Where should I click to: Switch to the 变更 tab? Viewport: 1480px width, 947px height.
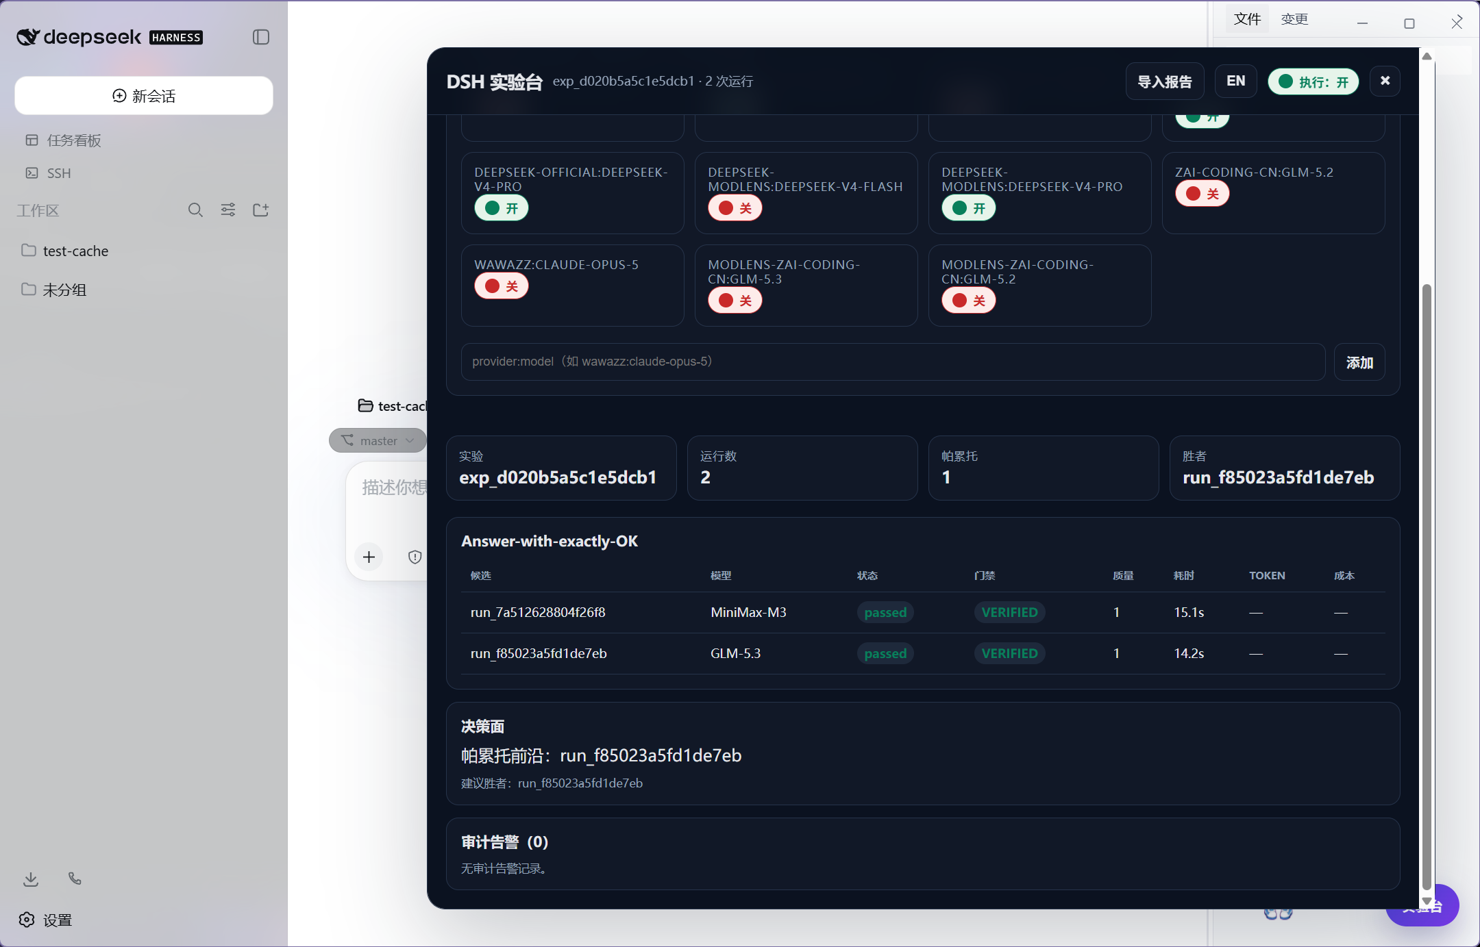coord(1294,19)
